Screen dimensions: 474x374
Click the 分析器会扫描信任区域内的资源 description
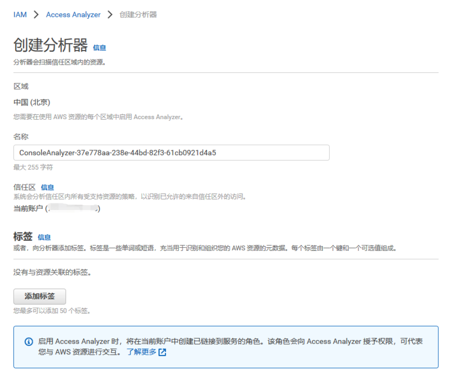[x=59, y=62]
